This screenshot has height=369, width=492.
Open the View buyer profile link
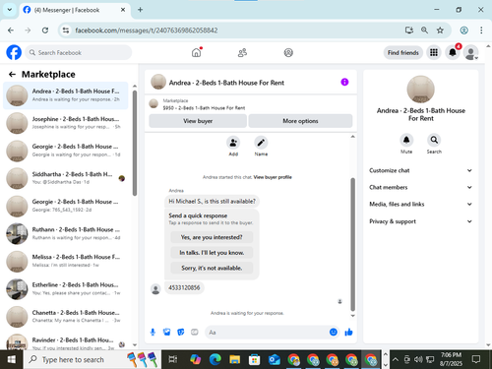click(x=273, y=177)
